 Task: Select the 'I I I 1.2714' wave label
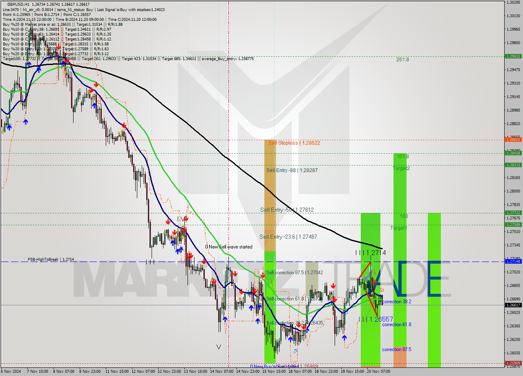(x=371, y=253)
